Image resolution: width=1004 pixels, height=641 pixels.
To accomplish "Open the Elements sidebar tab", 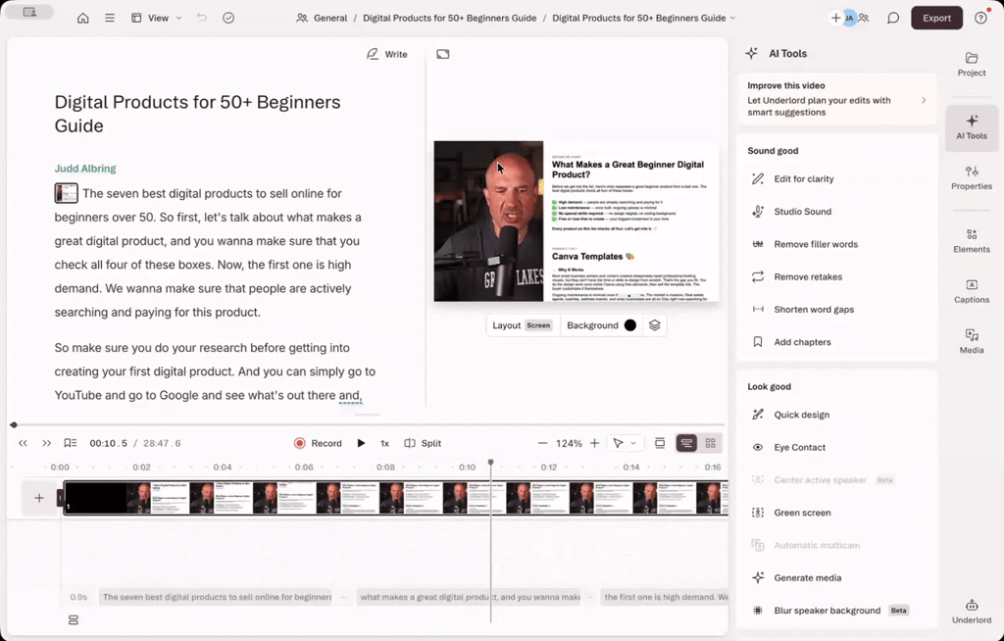I will click(x=972, y=241).
